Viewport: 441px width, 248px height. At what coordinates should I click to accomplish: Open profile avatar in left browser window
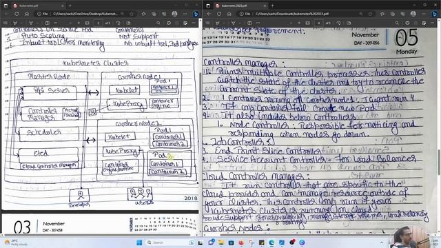[174, 14]
